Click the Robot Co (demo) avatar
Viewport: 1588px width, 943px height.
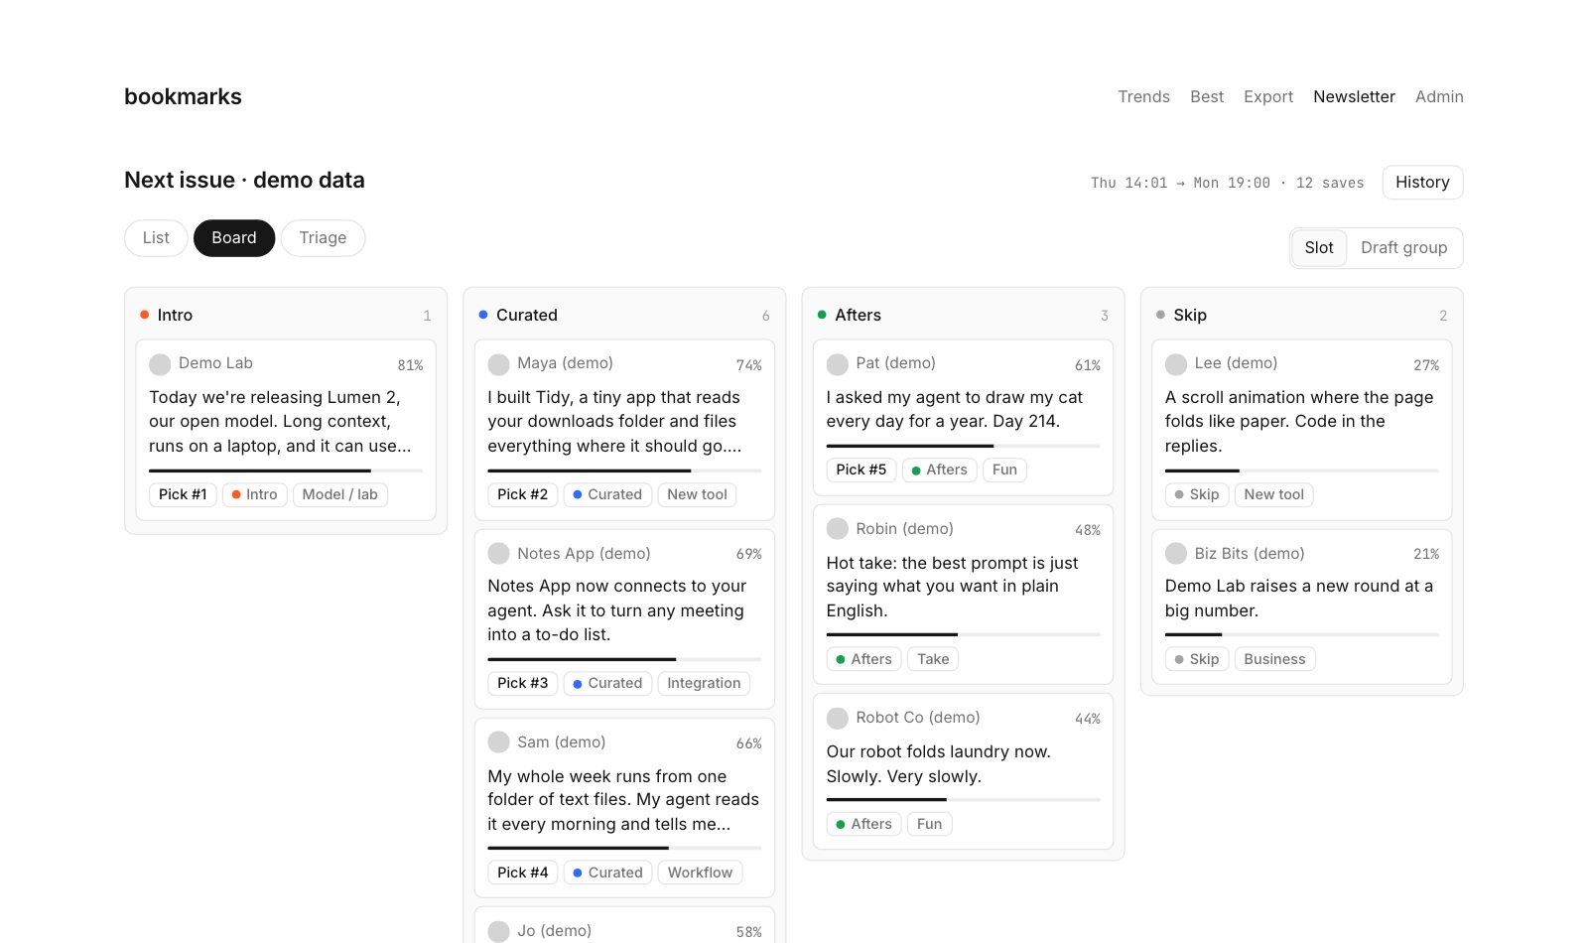coord(838,718)
